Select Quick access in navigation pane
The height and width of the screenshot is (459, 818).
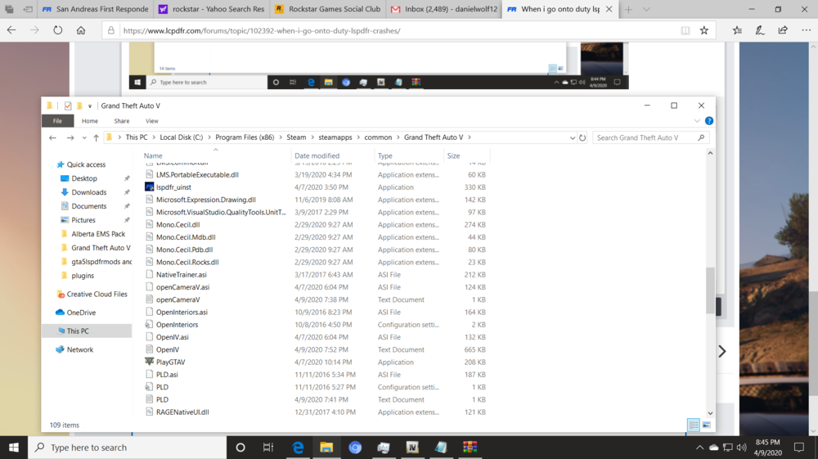(86, 164)
